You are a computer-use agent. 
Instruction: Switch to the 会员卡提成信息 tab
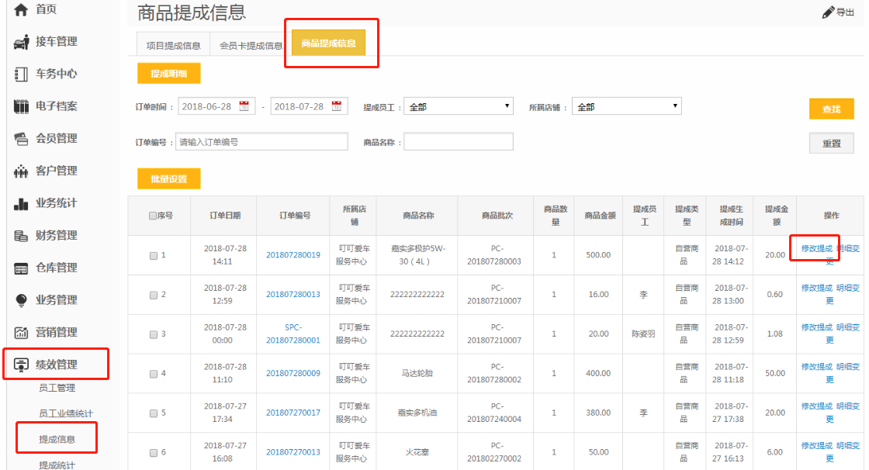point(250,45)
